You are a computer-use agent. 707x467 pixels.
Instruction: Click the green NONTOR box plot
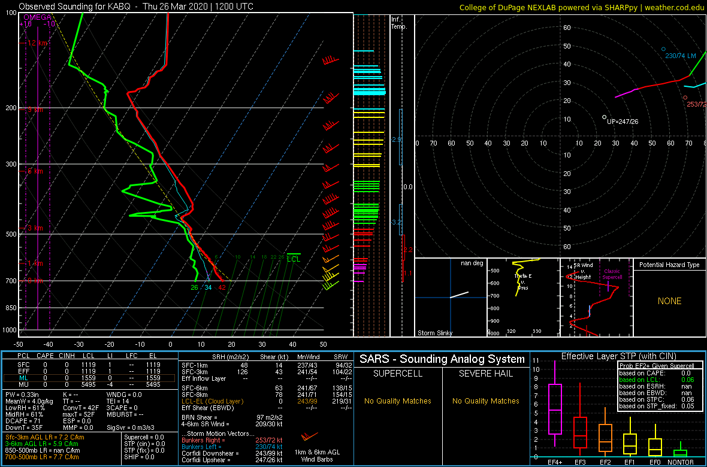coord(681,453)
